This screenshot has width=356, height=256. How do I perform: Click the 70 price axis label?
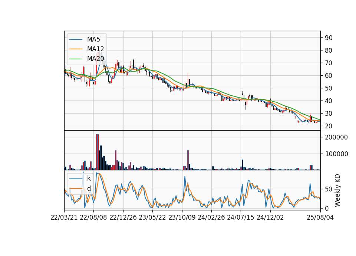click(329, 63)
